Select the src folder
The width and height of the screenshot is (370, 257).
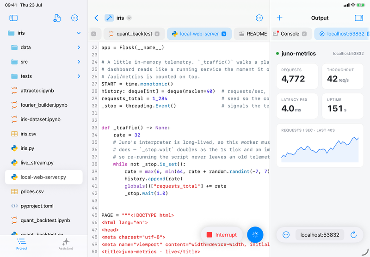(43, 62)
